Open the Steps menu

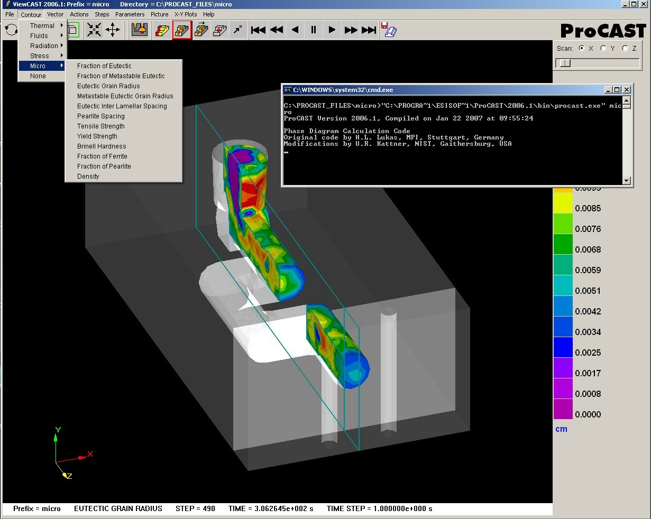(102, 14)
